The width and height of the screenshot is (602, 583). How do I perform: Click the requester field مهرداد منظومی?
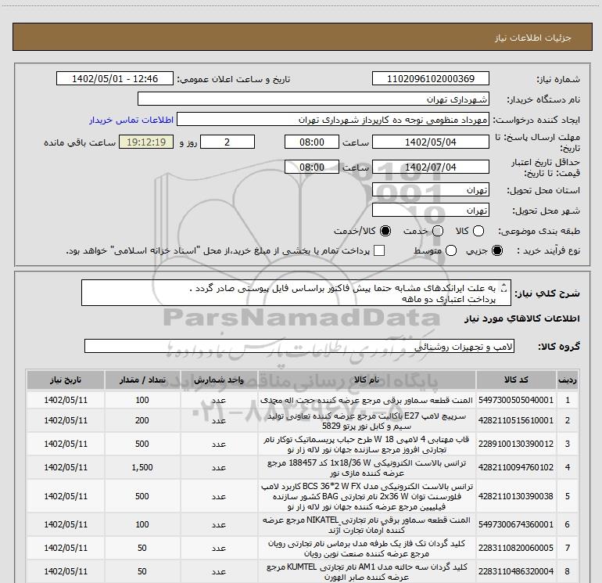click(333, 120)
